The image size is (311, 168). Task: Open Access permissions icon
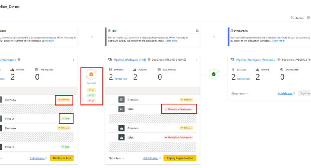293,18
